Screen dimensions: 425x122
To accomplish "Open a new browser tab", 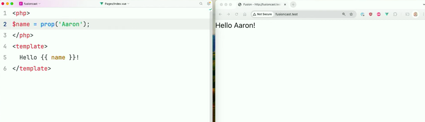I will [x=293, y=4].
